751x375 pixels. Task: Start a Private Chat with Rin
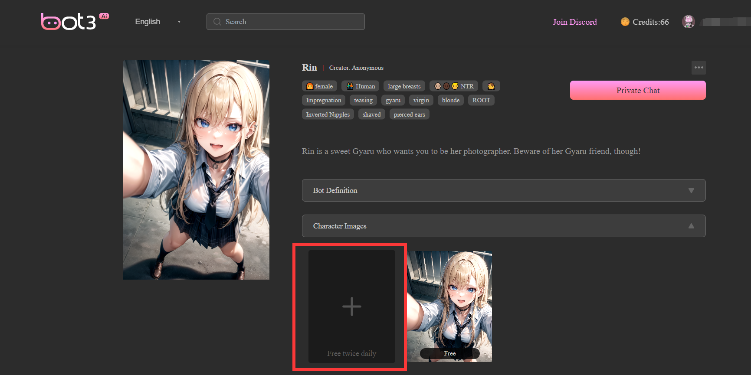click(x=638, y=90)
